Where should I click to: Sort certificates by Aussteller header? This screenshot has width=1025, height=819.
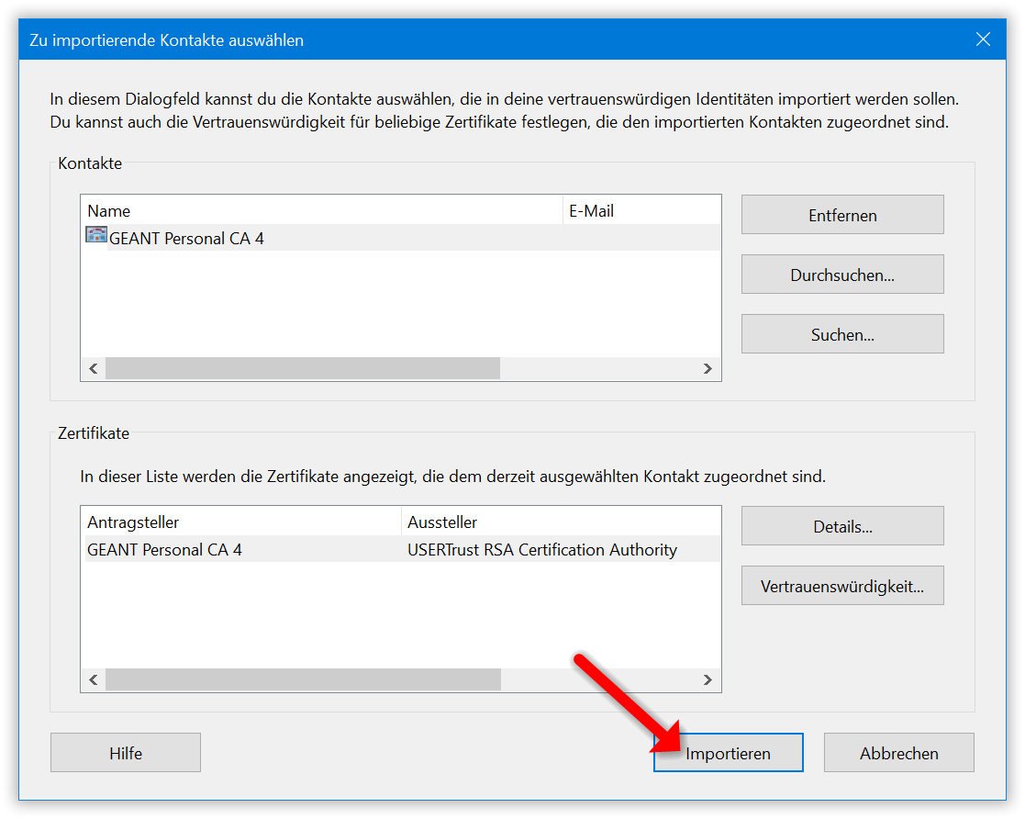[561, 522]
